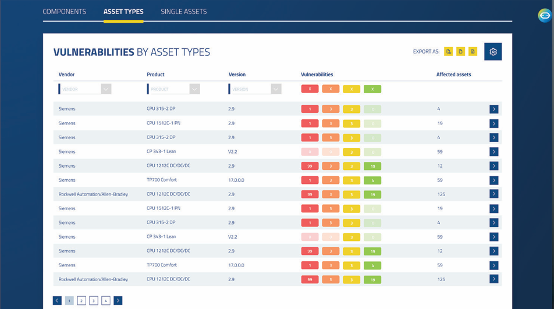
Task: Go to page 4
Action: 106,300
